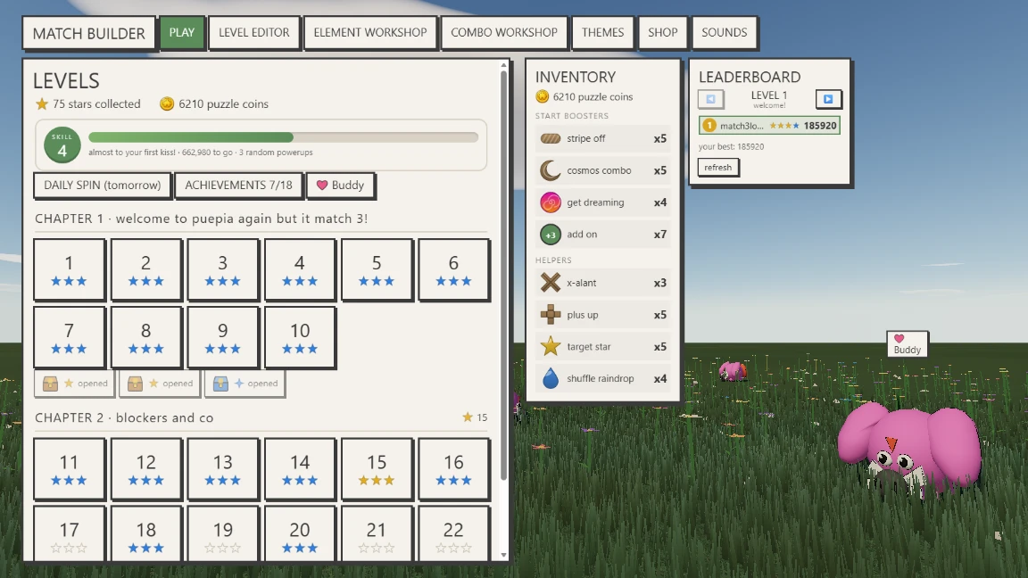The width and height of the screenshot is (1028, 578).
Task: Start level 13
Action: (223, 468)
